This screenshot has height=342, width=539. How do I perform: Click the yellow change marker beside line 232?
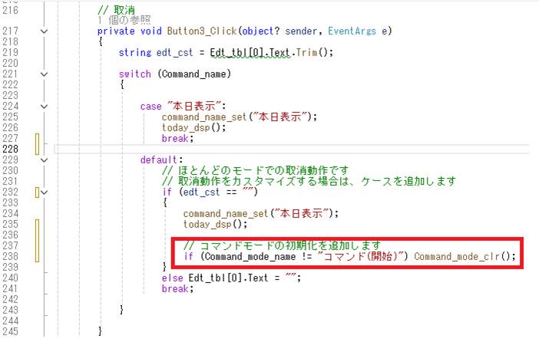pyautogui.click(x=35, y=192)
